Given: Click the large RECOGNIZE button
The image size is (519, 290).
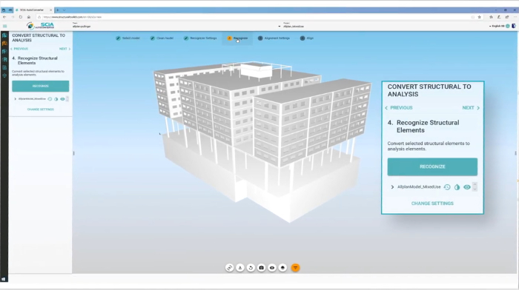Looking at the screenshot, I should 432,166.
